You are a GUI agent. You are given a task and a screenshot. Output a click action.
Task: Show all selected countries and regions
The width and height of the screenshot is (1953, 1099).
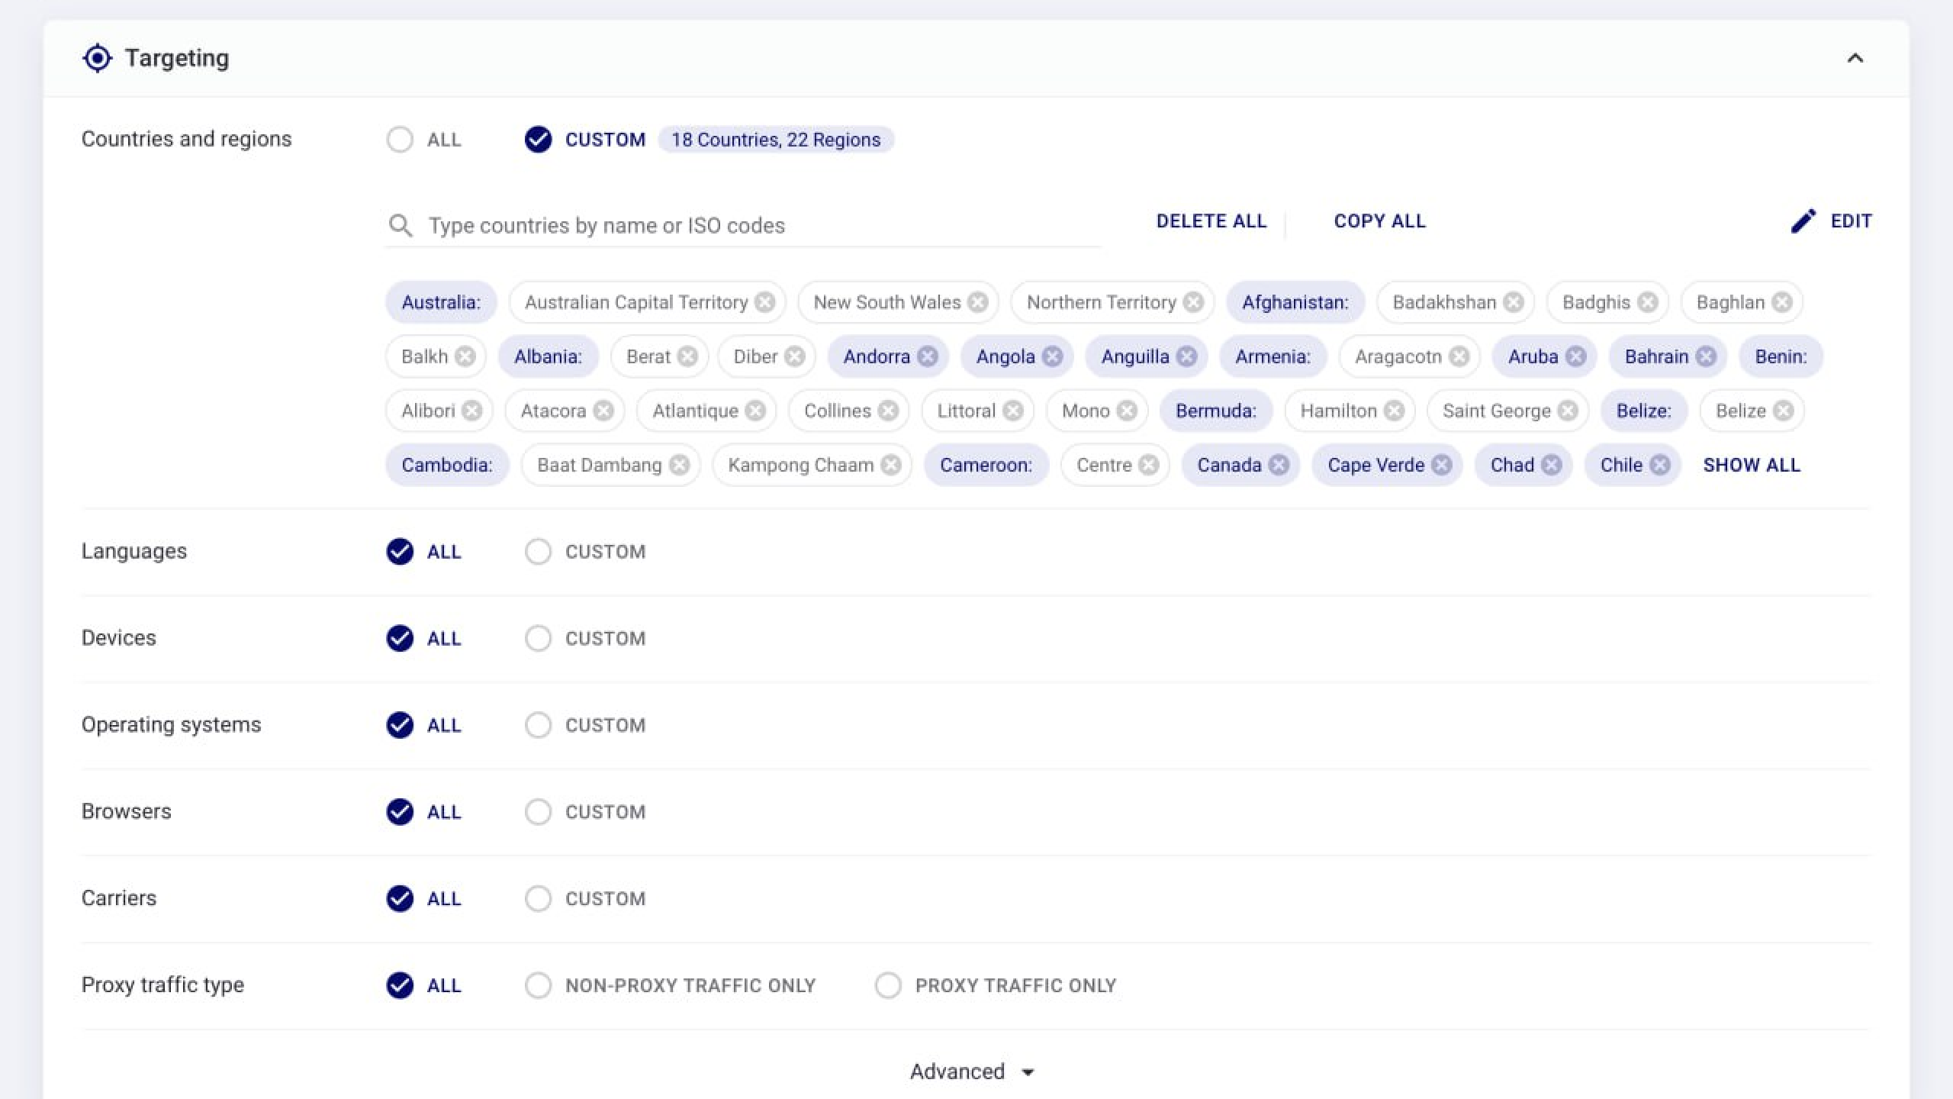tap(1752, 465)
